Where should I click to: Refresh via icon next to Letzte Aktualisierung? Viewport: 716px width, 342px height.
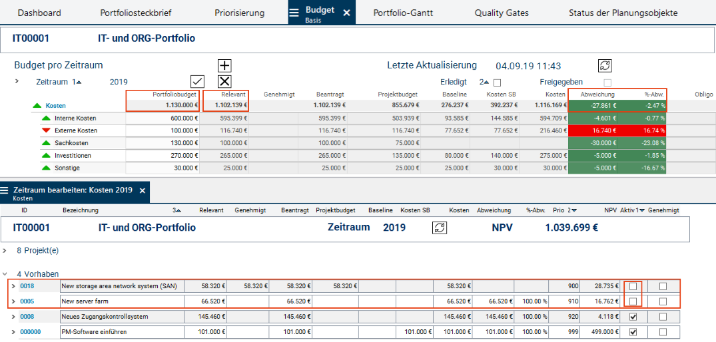(605, 65)
